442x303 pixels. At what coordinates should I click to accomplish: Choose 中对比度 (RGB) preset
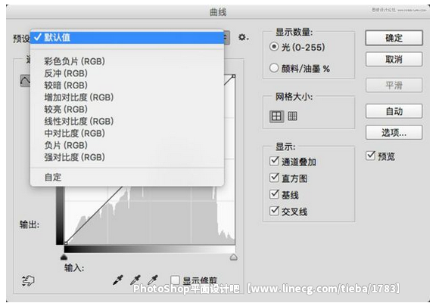(127, 133)
